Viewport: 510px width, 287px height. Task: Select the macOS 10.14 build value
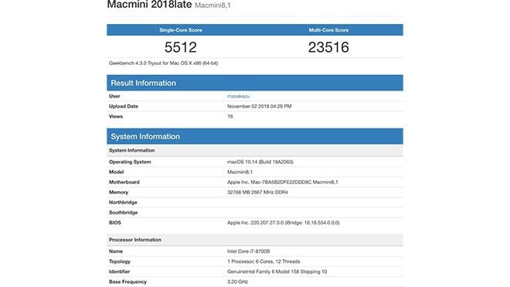click(x=260, y=162)
